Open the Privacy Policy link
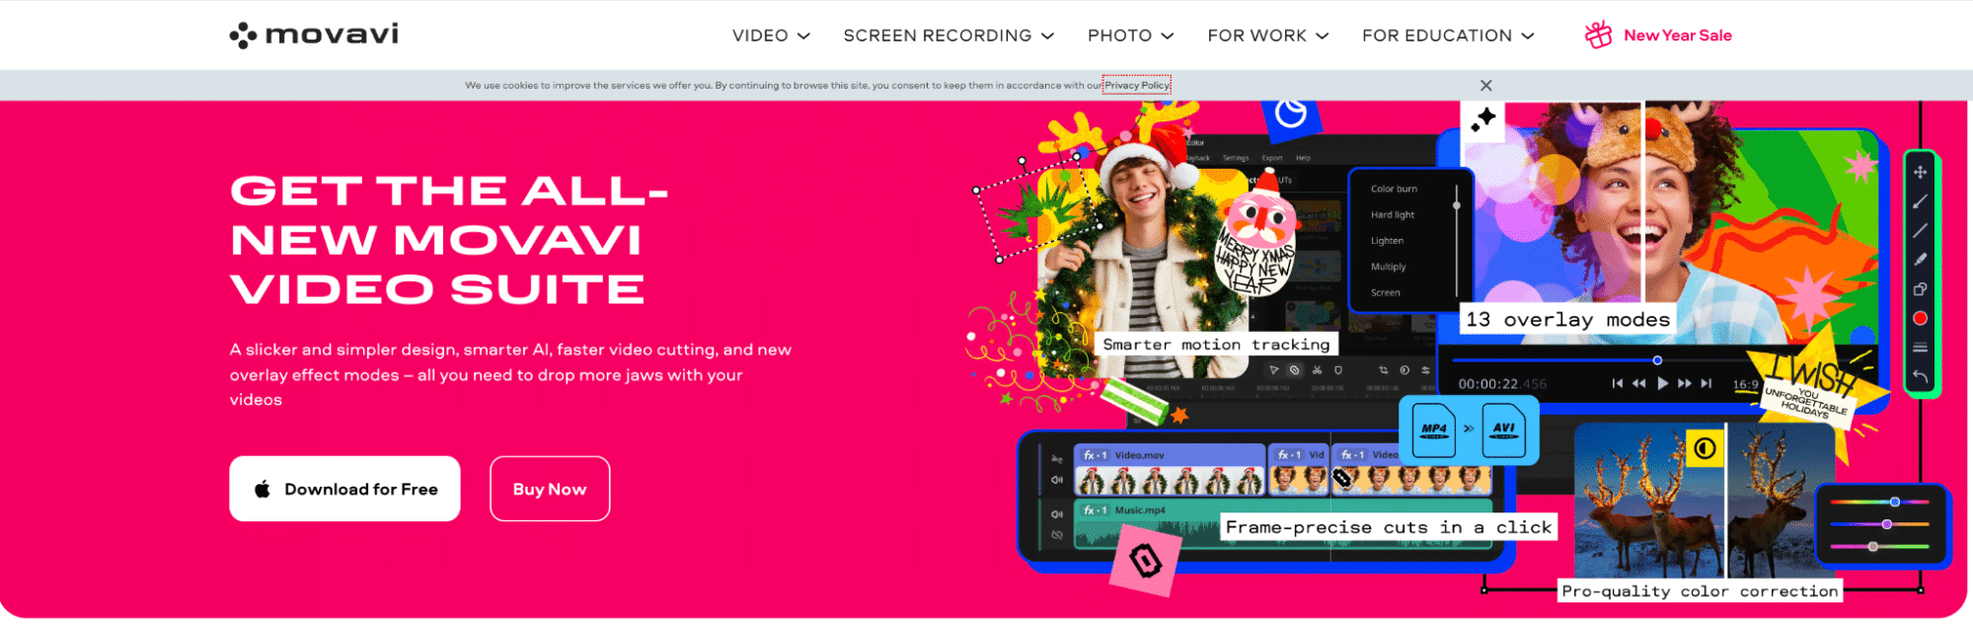 click(1137, 85)
